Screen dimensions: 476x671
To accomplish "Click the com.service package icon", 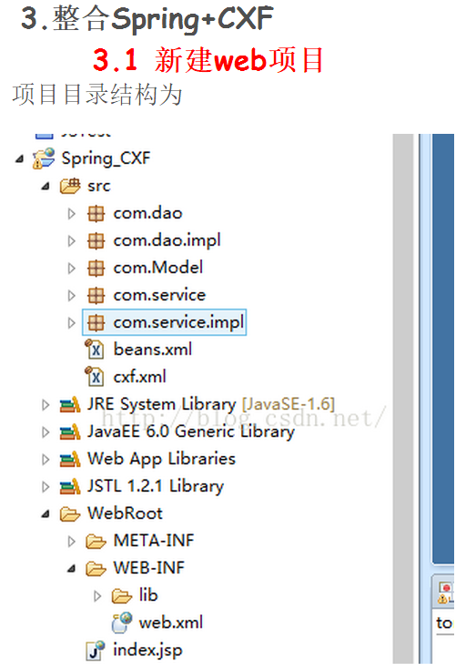I will tap(96, 296).
